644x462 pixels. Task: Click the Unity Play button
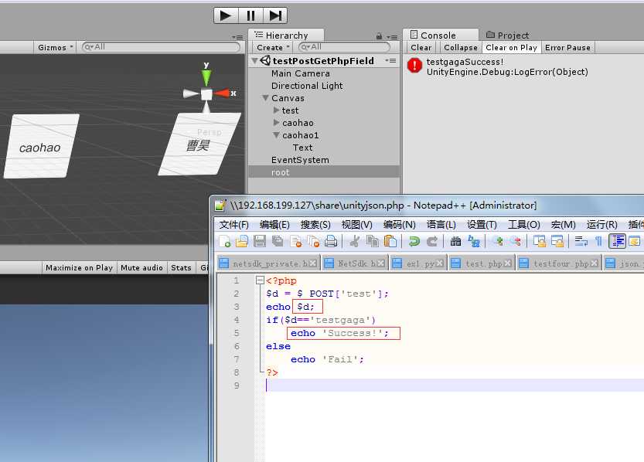pos(226,15)
